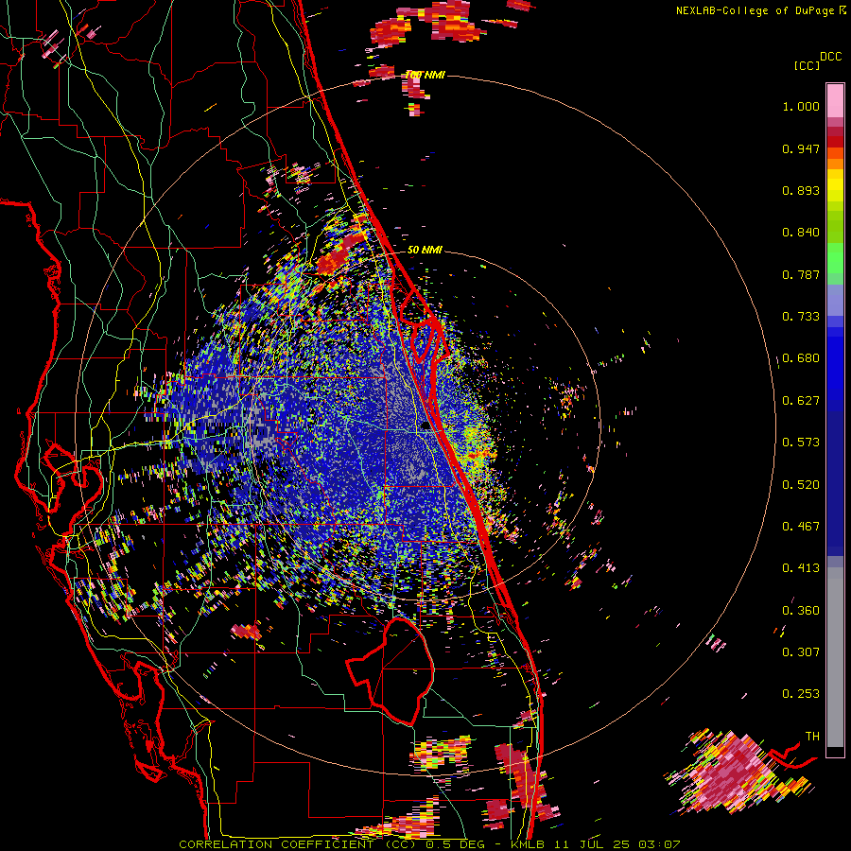Select the 0.573 legend value
Image resolution: width=851 pixels, height=851 pixels.
point(801,442)
